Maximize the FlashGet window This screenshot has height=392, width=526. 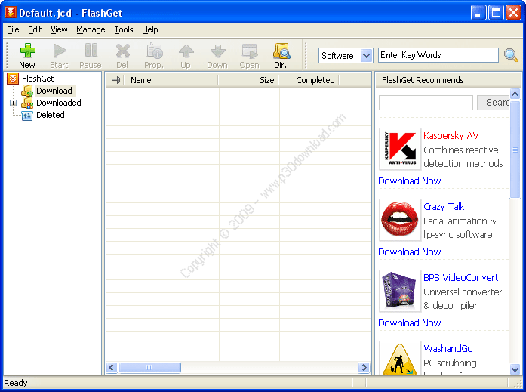(496, 13)
